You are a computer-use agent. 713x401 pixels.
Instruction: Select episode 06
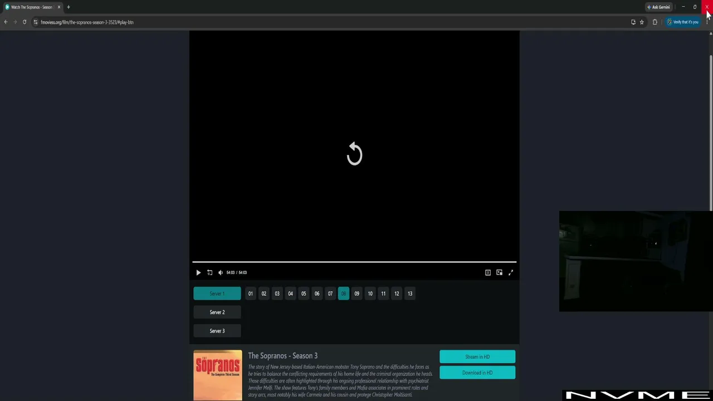[x=317, y=294]
